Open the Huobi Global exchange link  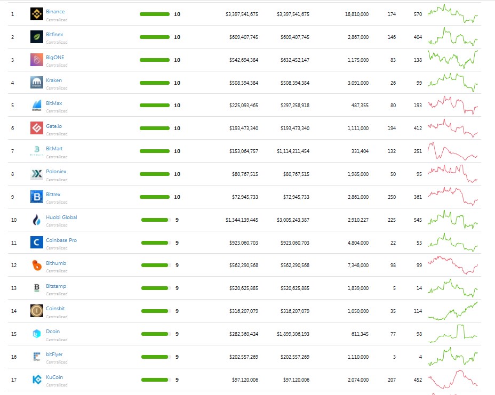pyautogui.click(x=61, y=217)
